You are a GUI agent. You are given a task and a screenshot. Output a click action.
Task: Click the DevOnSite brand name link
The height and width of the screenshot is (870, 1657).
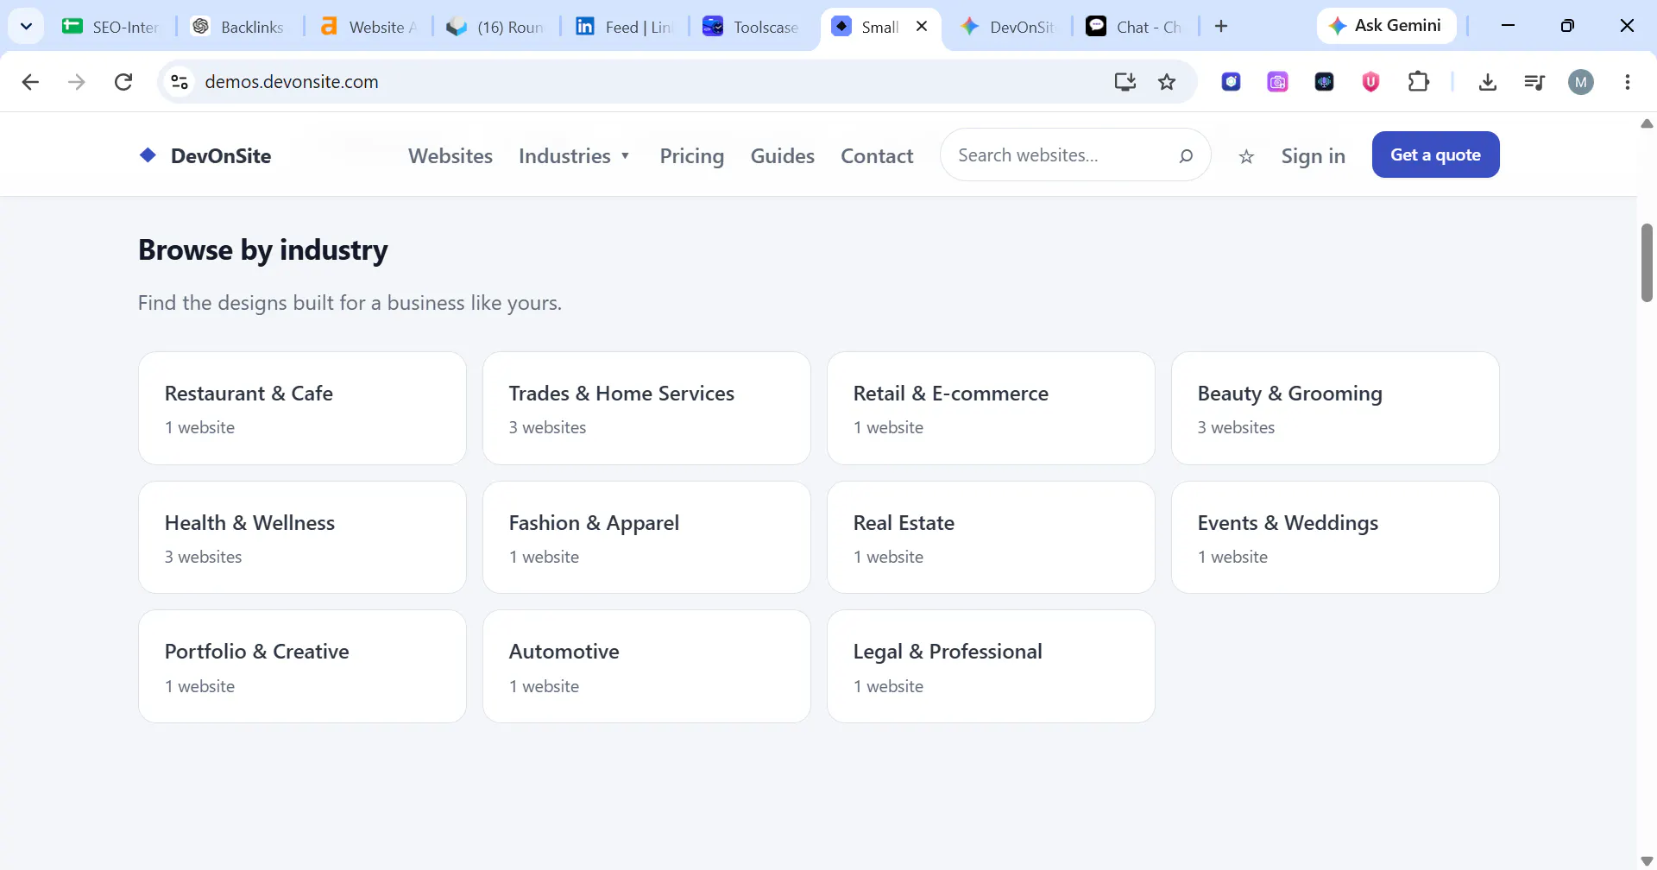[221, 156]
